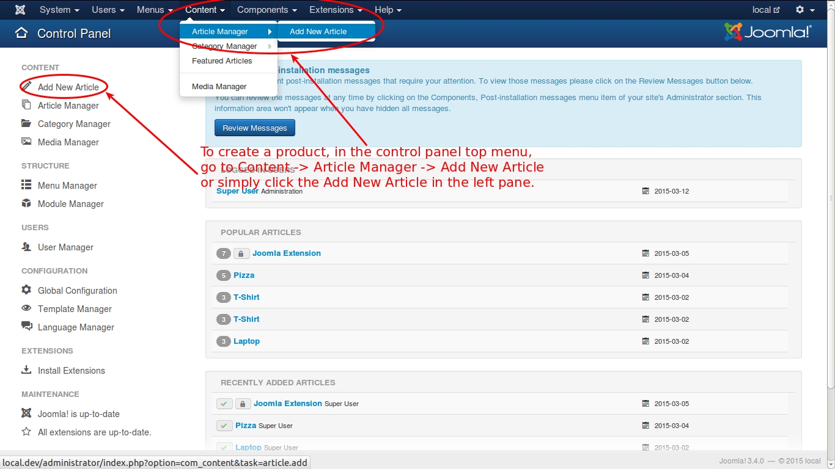Open the Laptop article link in Popular Articles

coord(246,341)
